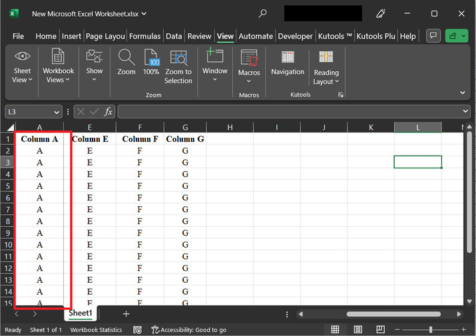
Task: Select row 7 header
Action: click(x=8, y=210)
